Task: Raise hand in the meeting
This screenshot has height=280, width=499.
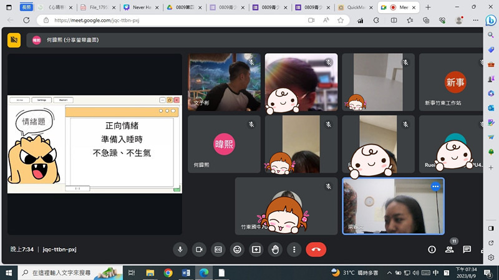Action: click(275, 249)
